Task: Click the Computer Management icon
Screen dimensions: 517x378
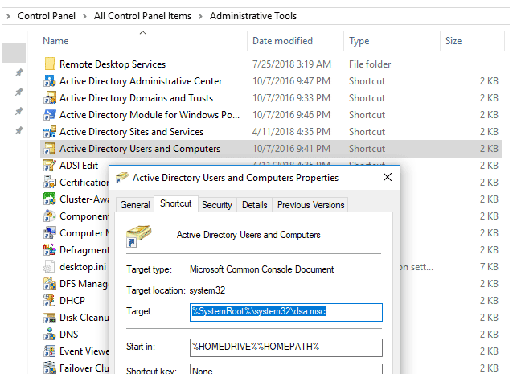Action: [x=50, y=233]
